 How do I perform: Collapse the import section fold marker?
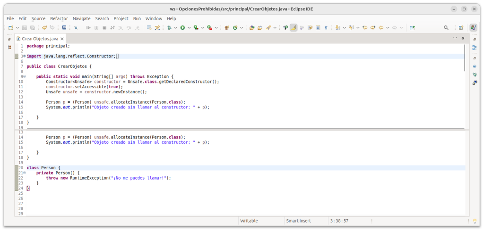click(24, 56)
